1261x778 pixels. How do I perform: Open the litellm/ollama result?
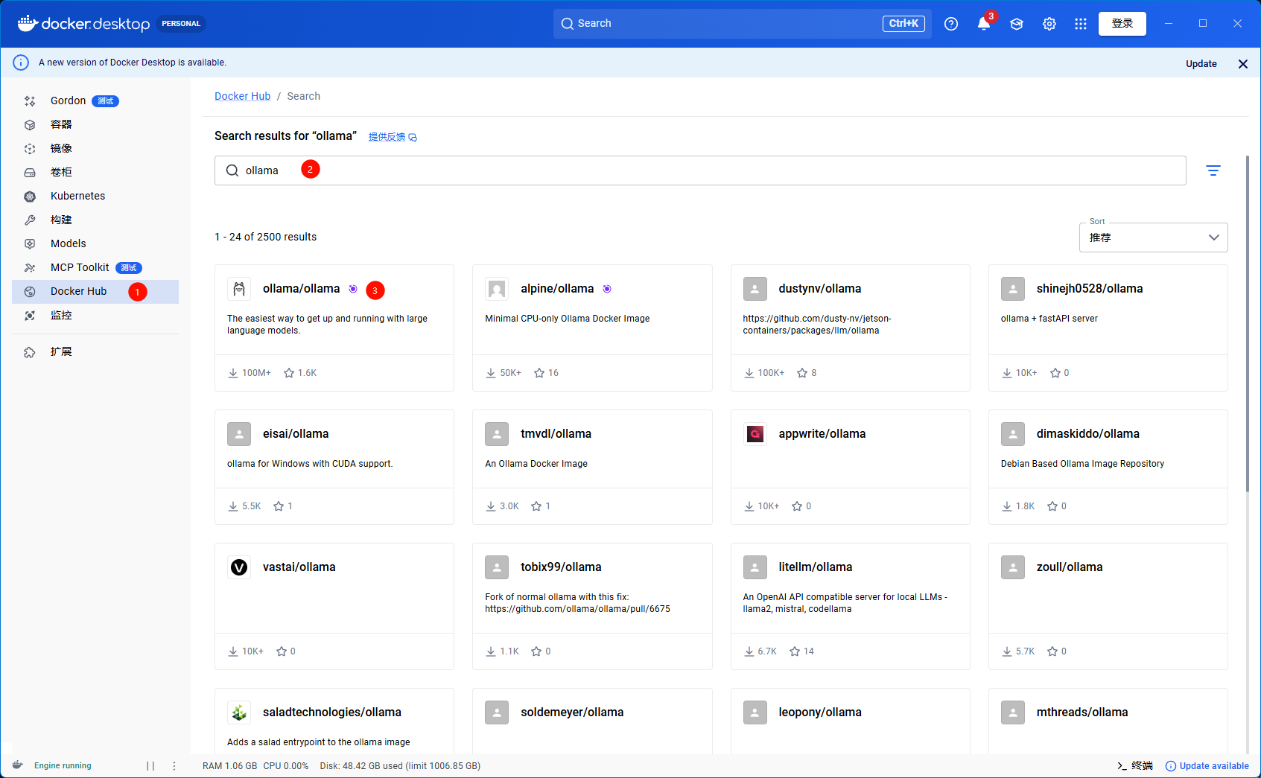[x=851, y=606]
